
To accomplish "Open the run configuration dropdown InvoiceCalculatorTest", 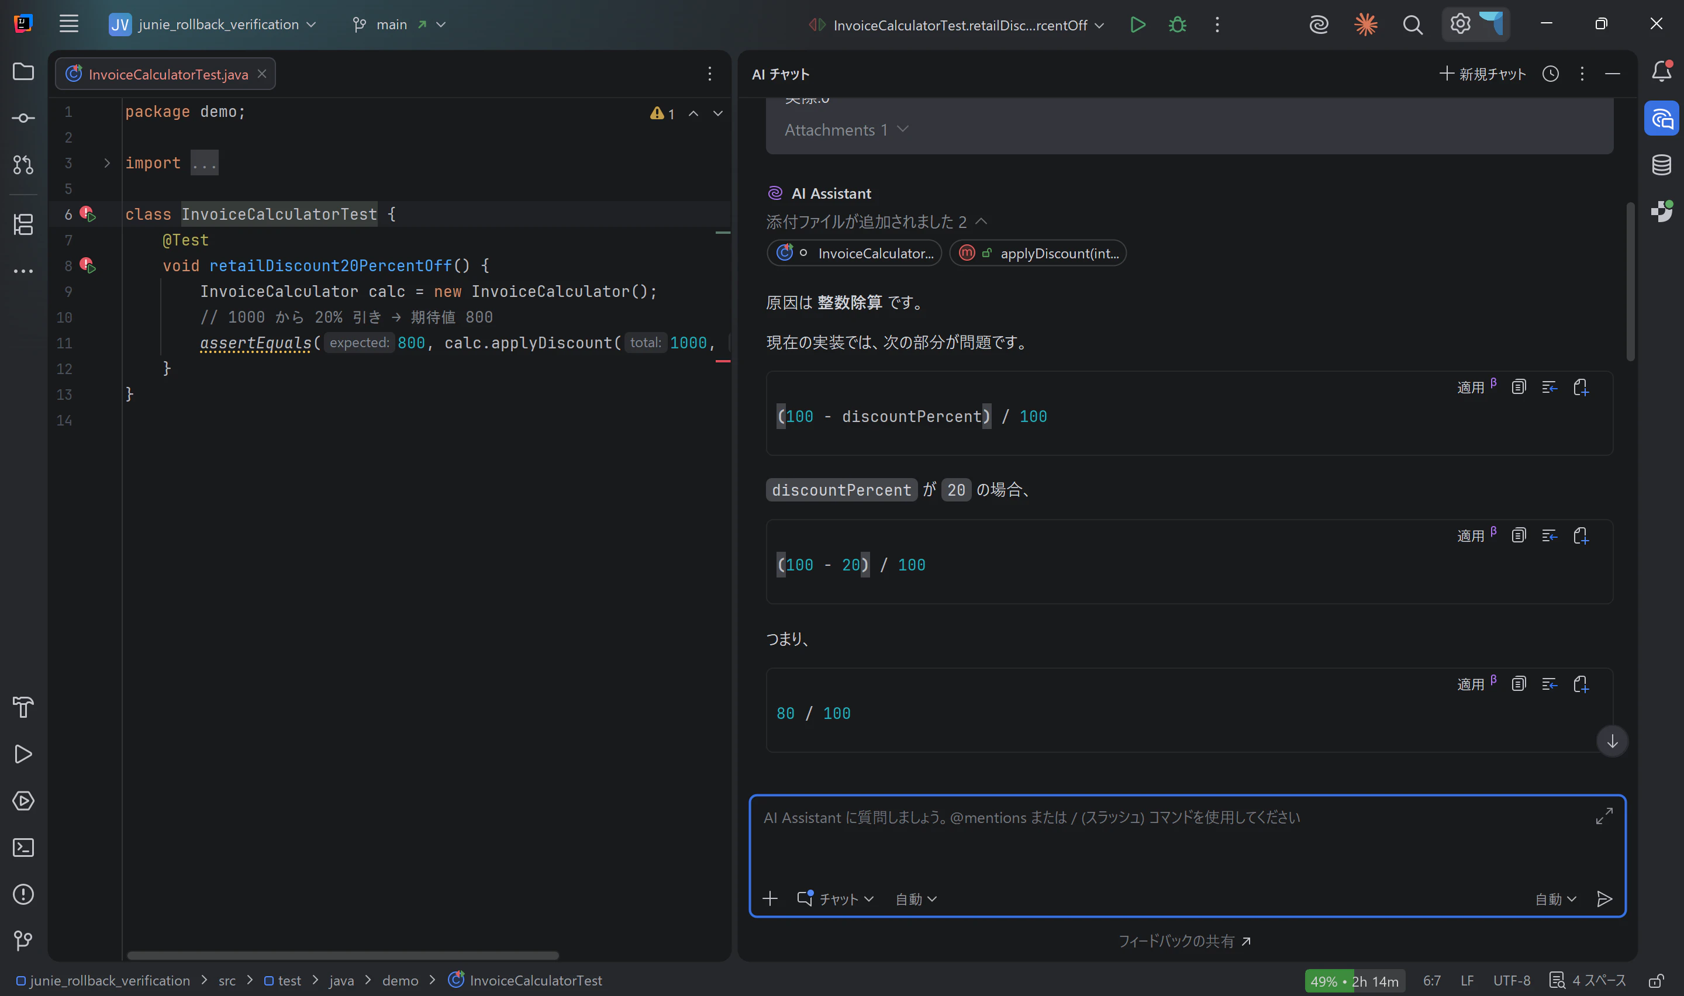I will point(956,25).
